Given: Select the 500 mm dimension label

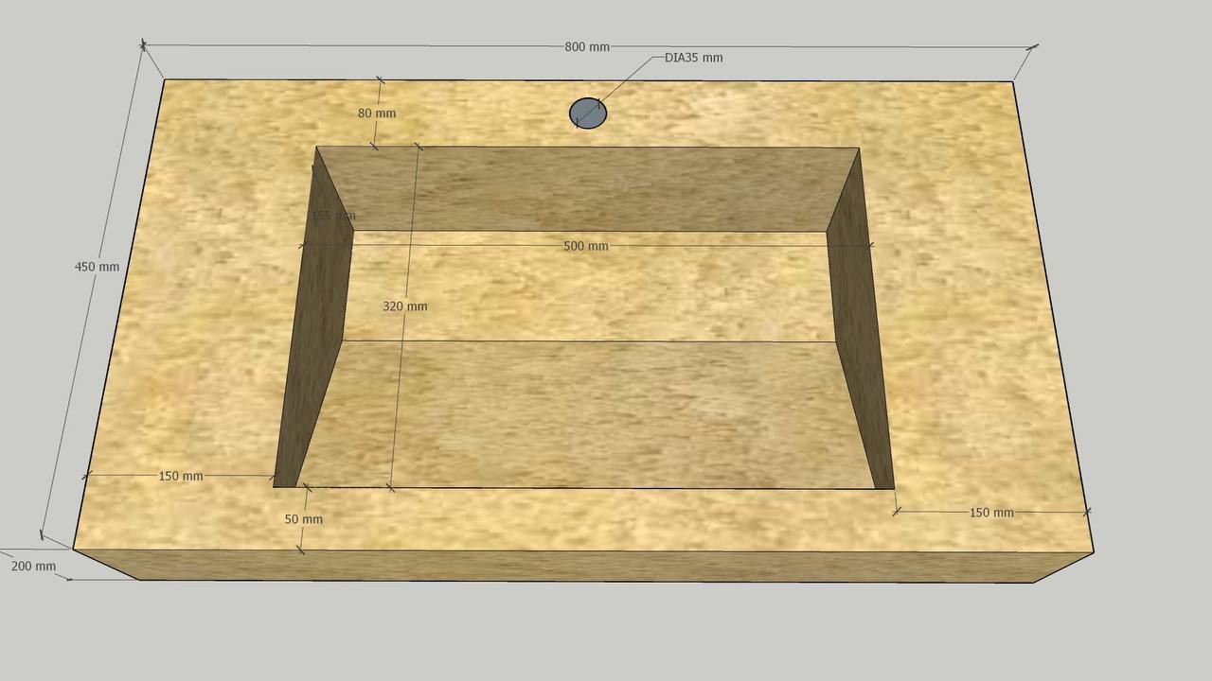Looking at the screenshot, I should (586, 246).
